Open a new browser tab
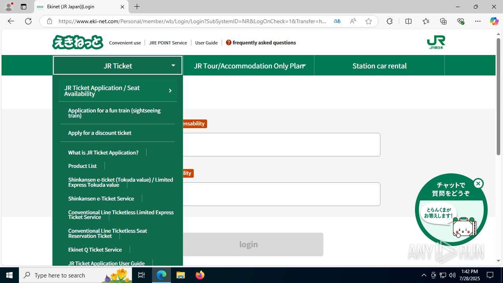 pyautogui.click(x=137, y=7)
